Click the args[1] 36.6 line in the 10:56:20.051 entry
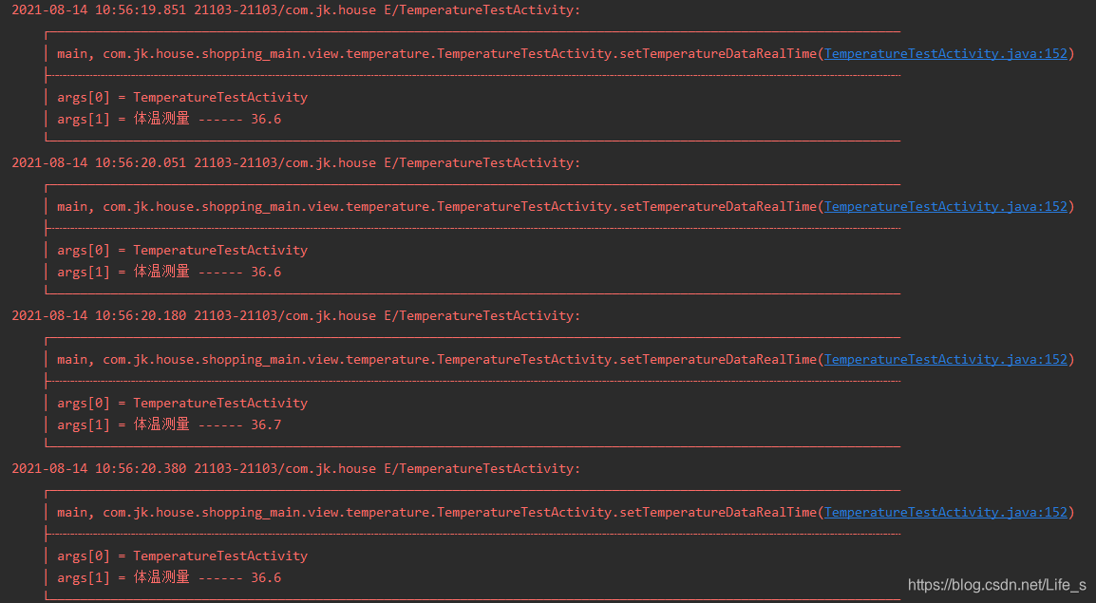 click(169, 272)
